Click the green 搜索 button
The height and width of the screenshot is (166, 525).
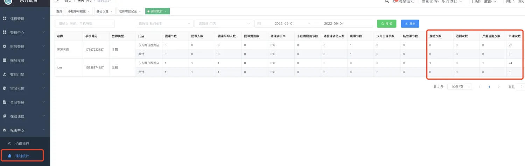pos(386,24)
